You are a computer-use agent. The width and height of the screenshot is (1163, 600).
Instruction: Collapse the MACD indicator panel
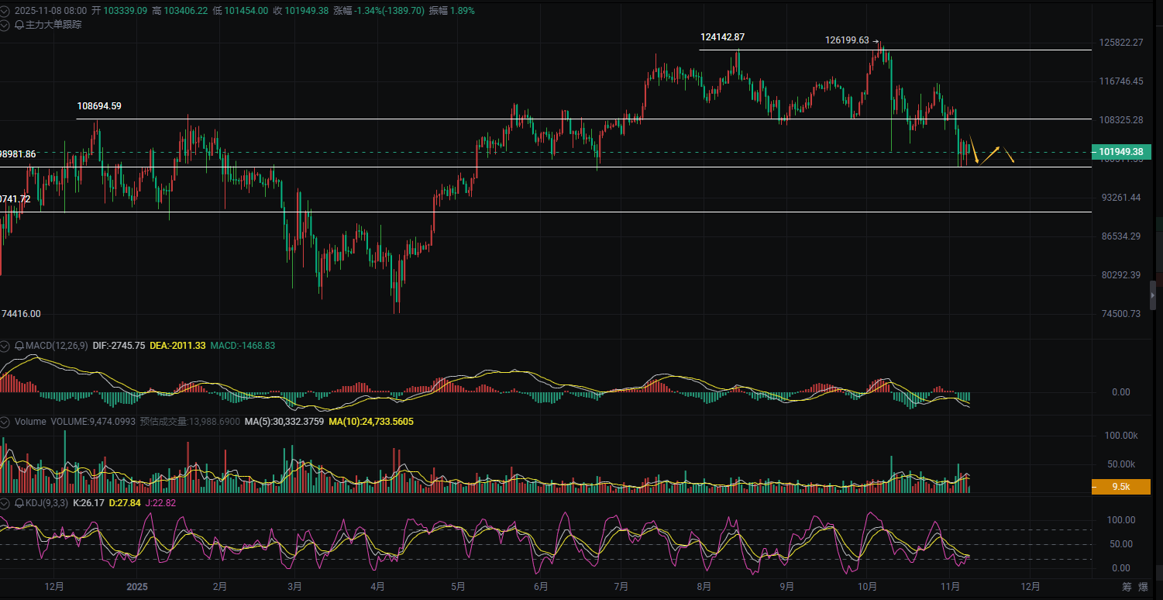5,345
